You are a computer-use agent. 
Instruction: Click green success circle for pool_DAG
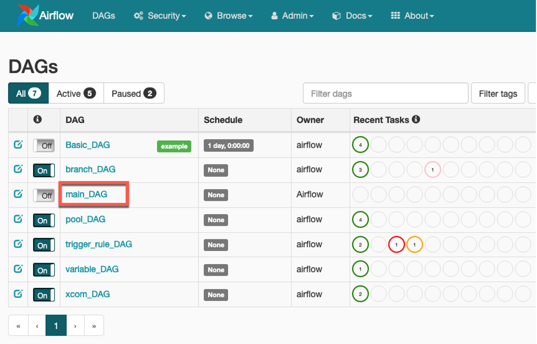(360, 220)
